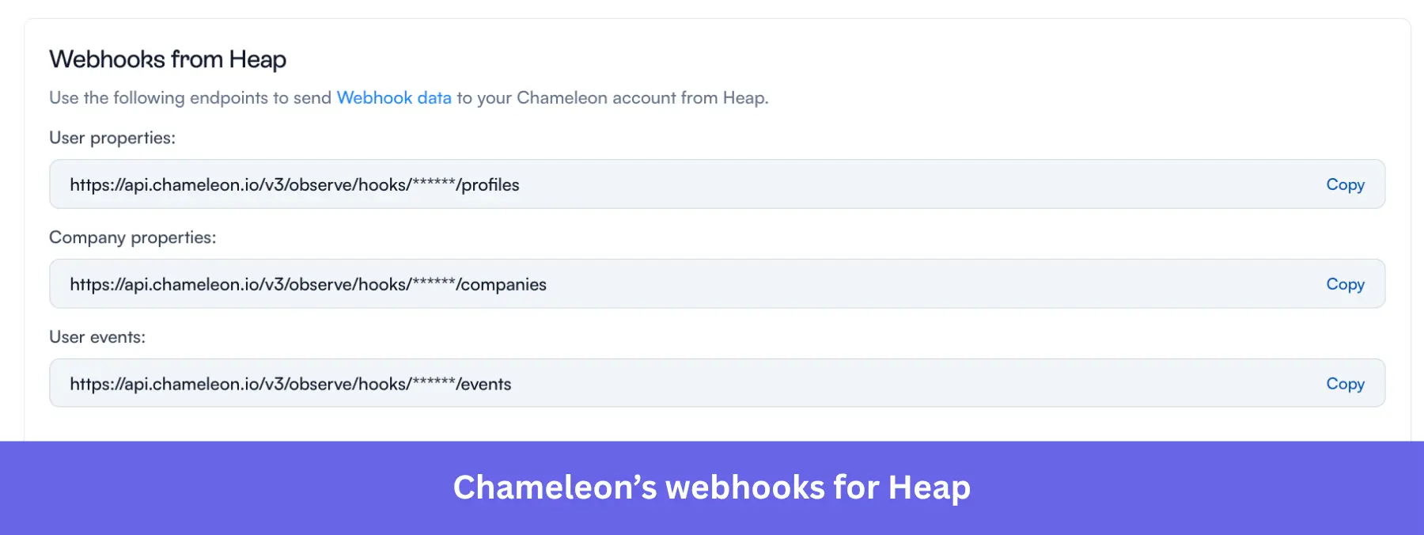1424x535 pixels.
Task: Click the instruction text under the heading
Action: pyautogui.click(x=409, y=97)
